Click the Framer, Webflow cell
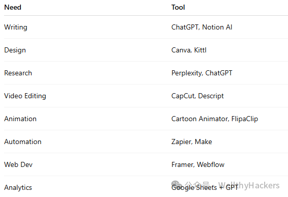The height and width of the screenshot is (197, 288). 198,164
